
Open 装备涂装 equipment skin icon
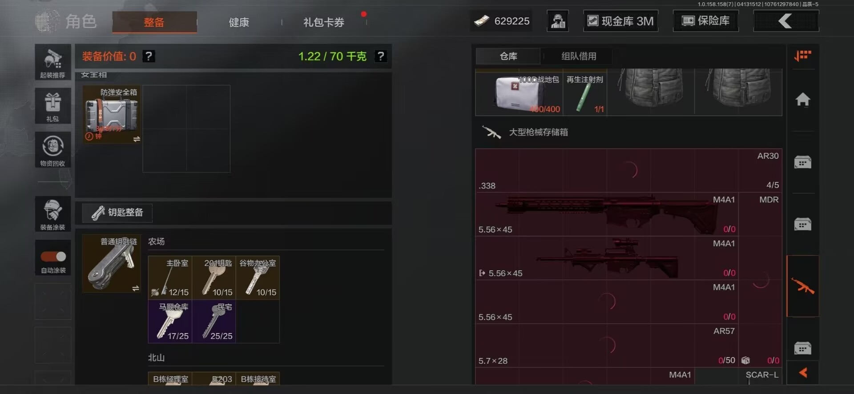tap(52, 214)
